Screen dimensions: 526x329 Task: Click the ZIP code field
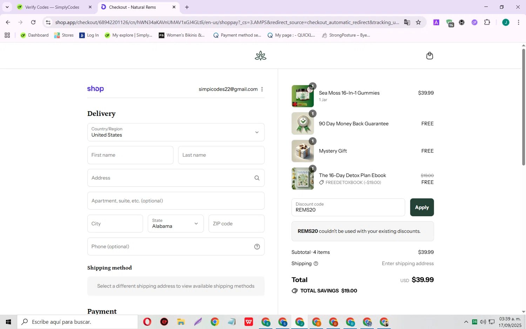tap(236, 224)
